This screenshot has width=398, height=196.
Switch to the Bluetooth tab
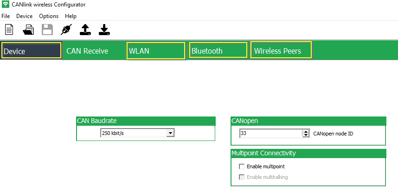pyautogui.click(x=218, y=50)
